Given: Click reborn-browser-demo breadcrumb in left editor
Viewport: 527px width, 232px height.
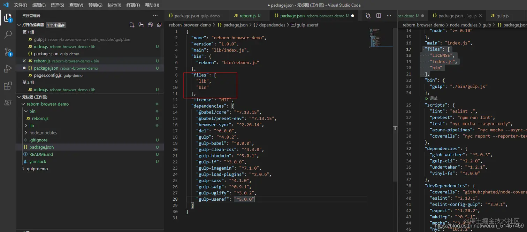Looking at the screenshot, I should coord(190,25).
